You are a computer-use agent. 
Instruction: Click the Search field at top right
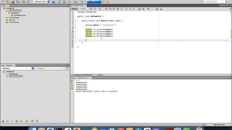pyautogui.click(x=215, y=1)
